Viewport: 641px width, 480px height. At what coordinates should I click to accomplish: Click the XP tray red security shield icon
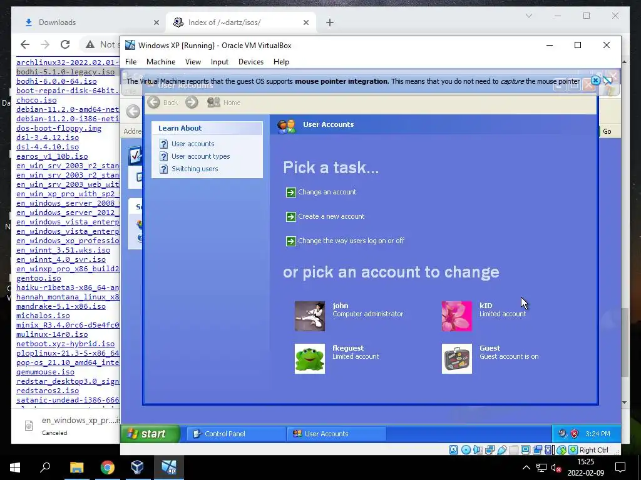click(575, 434)
